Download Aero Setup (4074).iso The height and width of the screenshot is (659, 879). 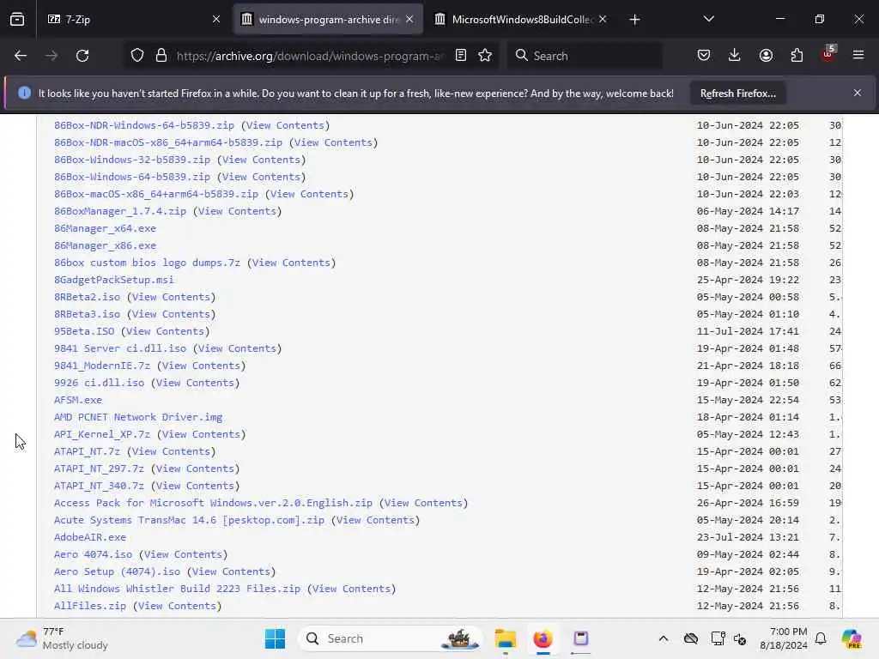point(117,571)
